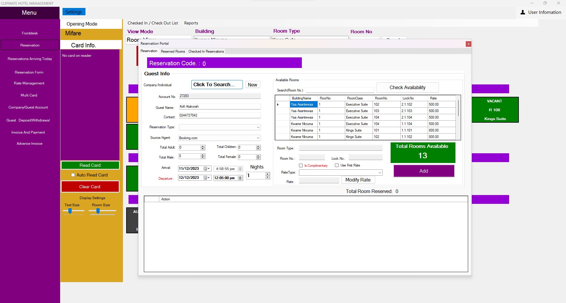Enable the Is Complimentary checkbox
The image size is (566, 303).
301,166
